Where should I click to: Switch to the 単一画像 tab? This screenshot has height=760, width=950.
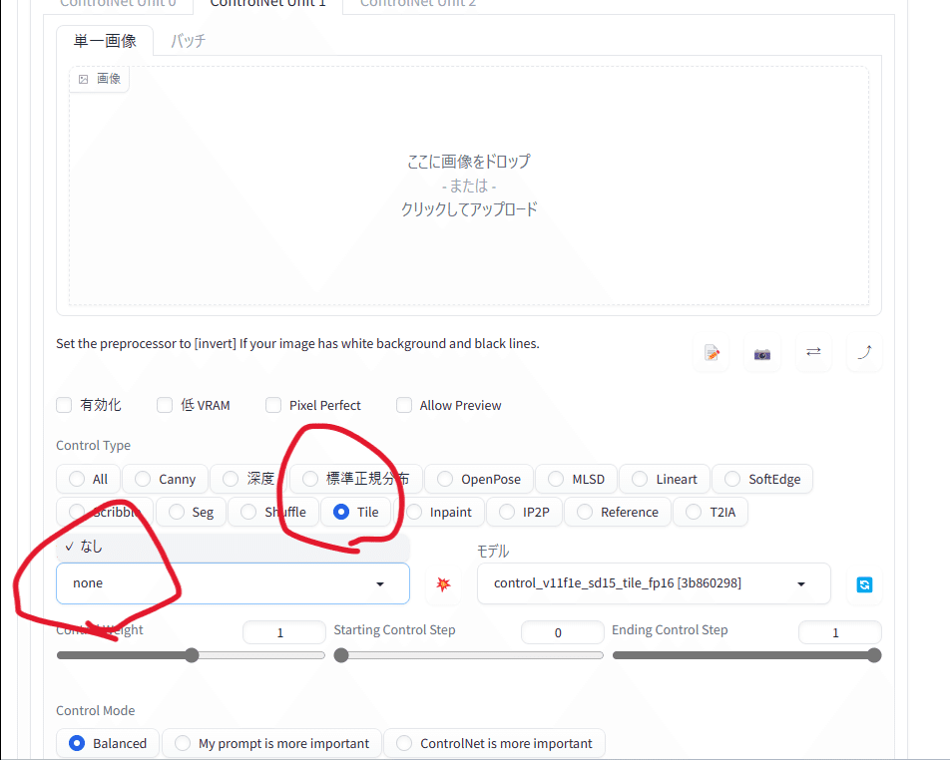point(105,41)
